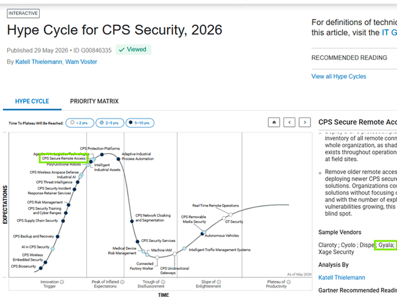Image resolution: width=397 pixels, height=297 pixels.
Task: Open author Katell Thielemann's profile link
Action: pos(39,62)
